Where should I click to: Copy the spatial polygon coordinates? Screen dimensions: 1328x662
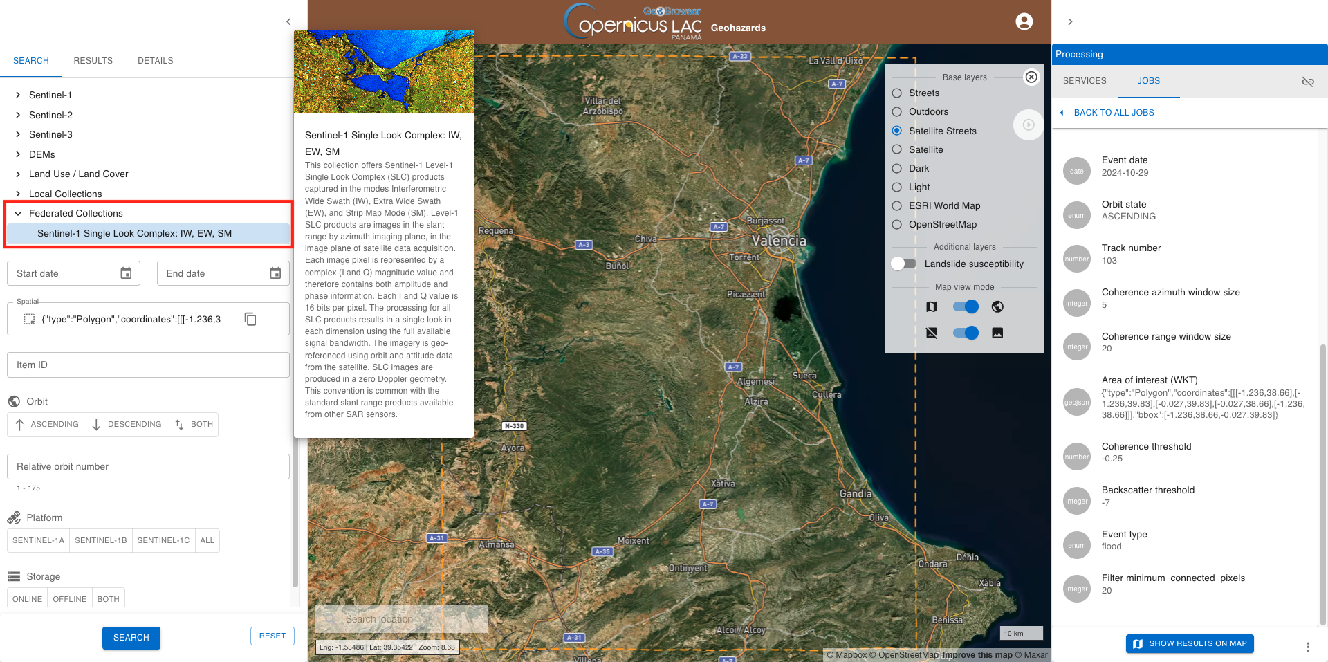click(x=250, y=319)
